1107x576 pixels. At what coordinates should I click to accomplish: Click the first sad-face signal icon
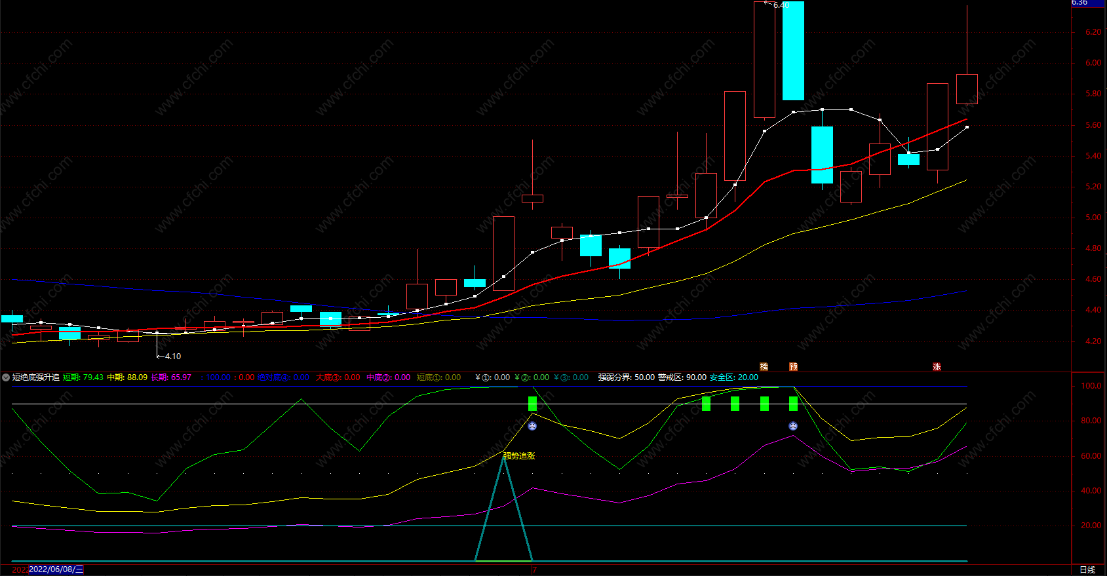coord(532,426)
